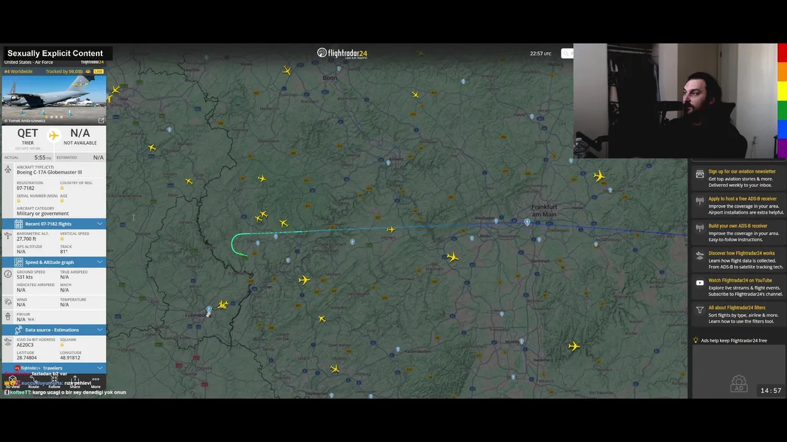Click the weather icon beside Wind

[7, 301]
